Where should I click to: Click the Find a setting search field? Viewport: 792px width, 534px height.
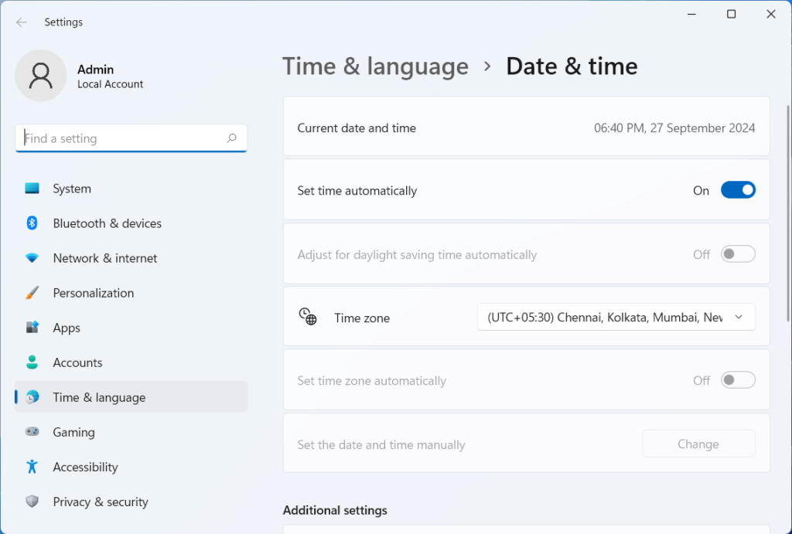[131, 138]
